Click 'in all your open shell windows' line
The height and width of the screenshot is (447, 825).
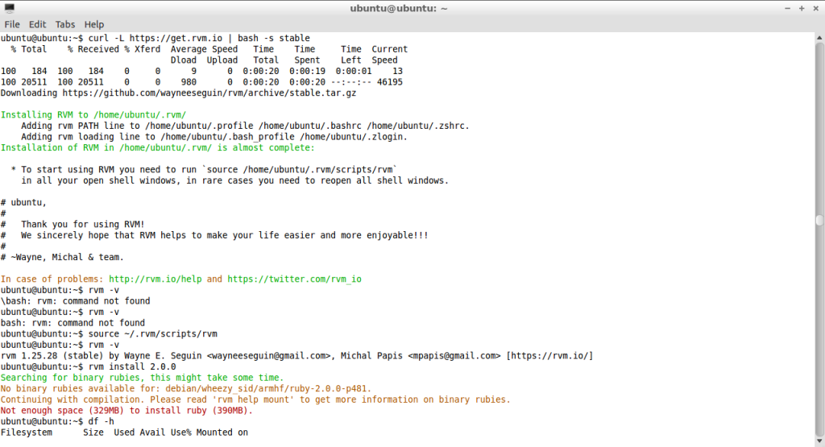click(x=234, y=181)
